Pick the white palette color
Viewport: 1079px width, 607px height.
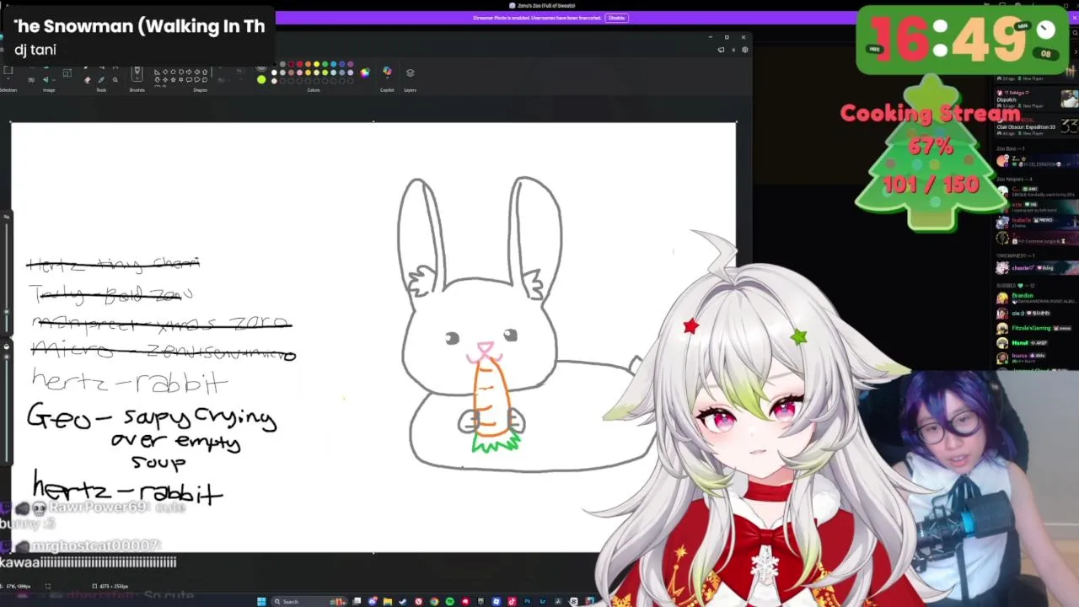[274, 73]
